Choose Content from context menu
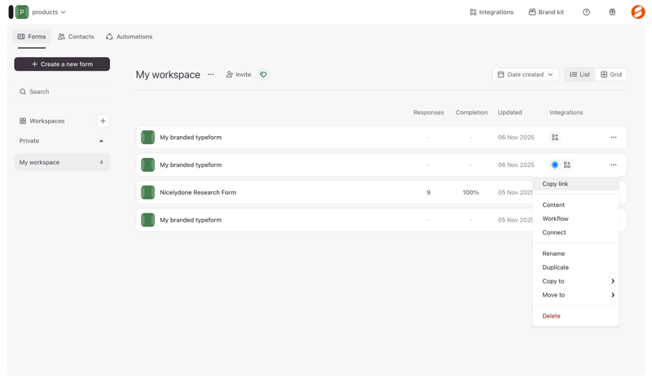652x383 pixels. point(575,205)
